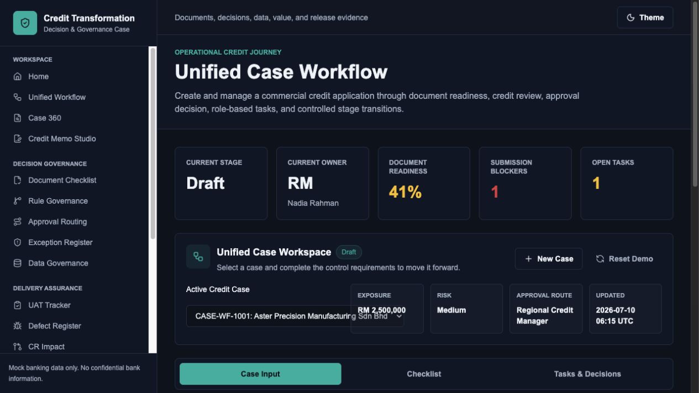699x393 pixels.
Task: Click the UAT Tracker clipboard icon
Action: [x=18, y=305]
